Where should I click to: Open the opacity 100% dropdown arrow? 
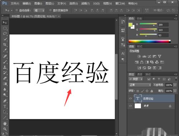pyautogui.click(x=175, y=85)
